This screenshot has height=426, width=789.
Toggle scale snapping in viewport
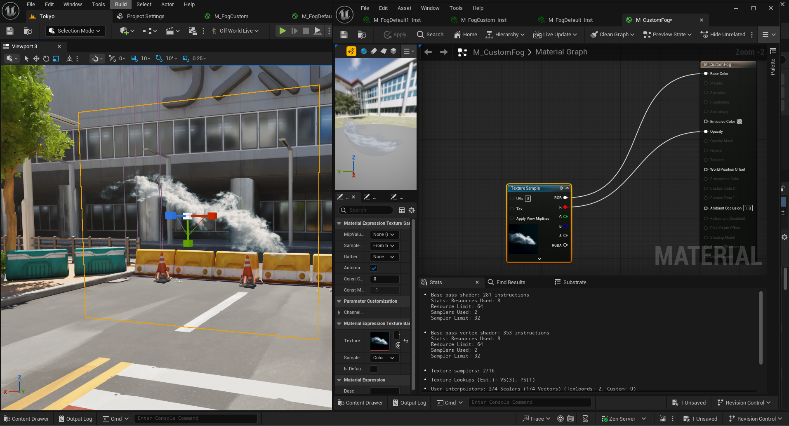click(186, 59)
